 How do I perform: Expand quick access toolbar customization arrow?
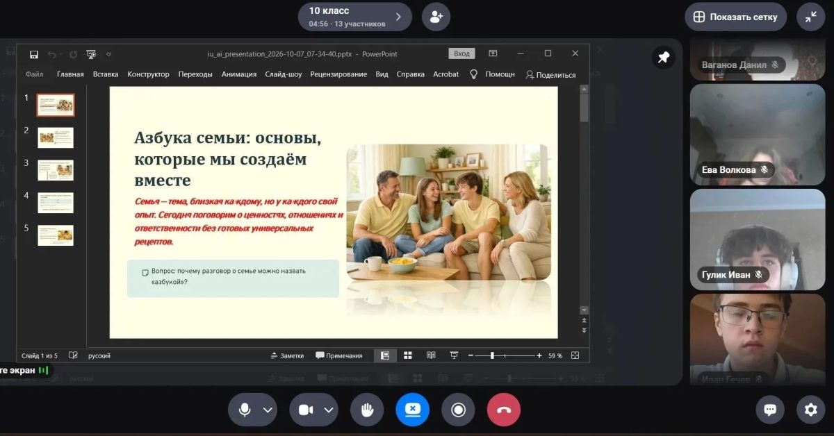pos(108,54)
